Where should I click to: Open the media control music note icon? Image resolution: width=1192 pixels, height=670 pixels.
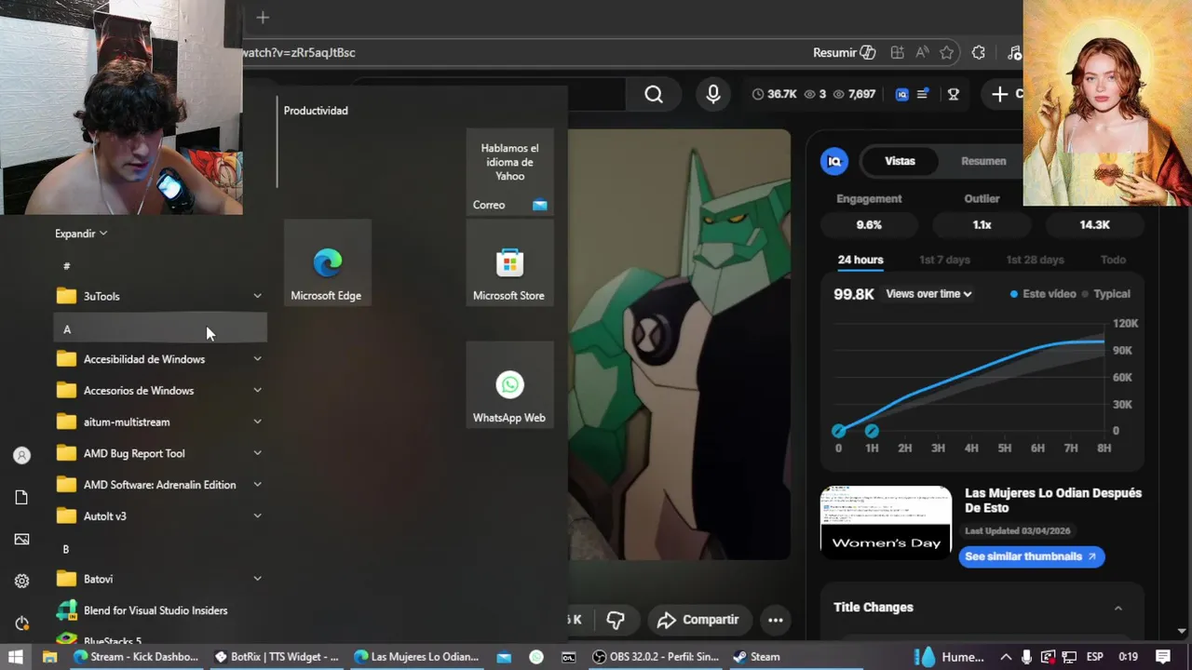[1015, 53]
